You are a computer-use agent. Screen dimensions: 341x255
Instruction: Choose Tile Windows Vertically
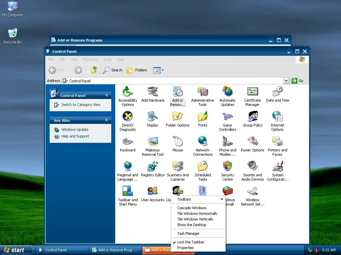198,219
